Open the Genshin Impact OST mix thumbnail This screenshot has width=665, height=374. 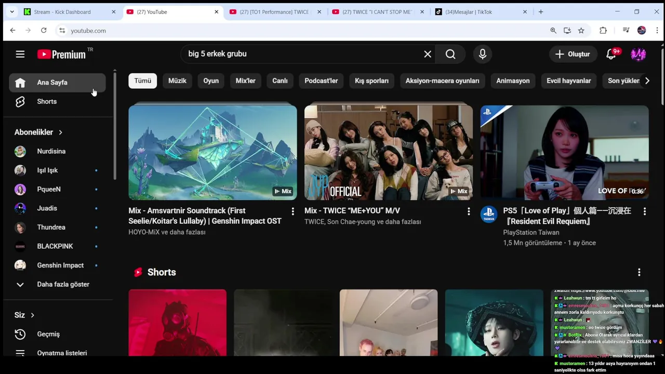click(213, 153)
